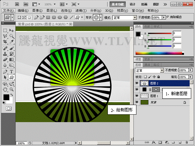Viewport: 195px width, 146px height.
Task: Expand more workspaces chevron
Action: tap(165, 4)
